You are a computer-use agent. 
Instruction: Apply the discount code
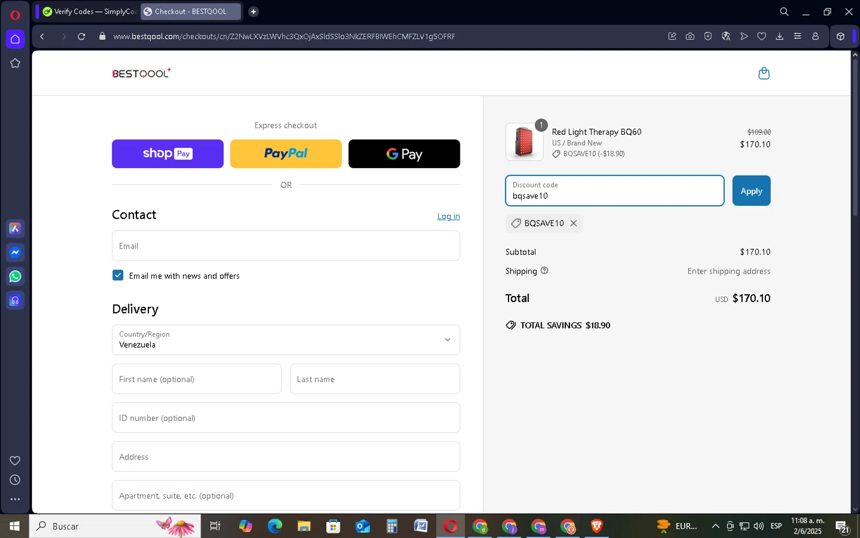[751, 191]
